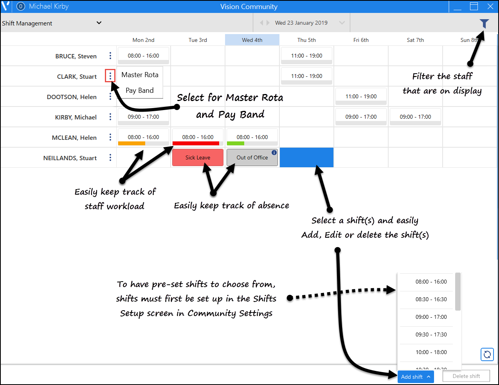Select Clark's Thursday 11:00 - 19:00 shift
499x385 pixels.
[306, 76]
